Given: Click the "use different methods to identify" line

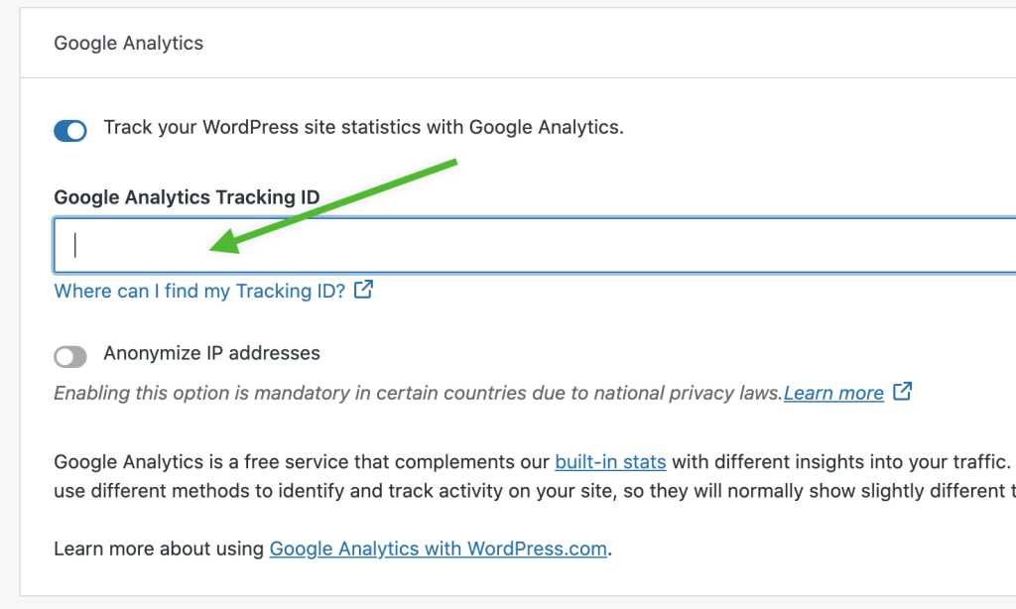Looking at the screenshot, I should [x=535, y=491].
